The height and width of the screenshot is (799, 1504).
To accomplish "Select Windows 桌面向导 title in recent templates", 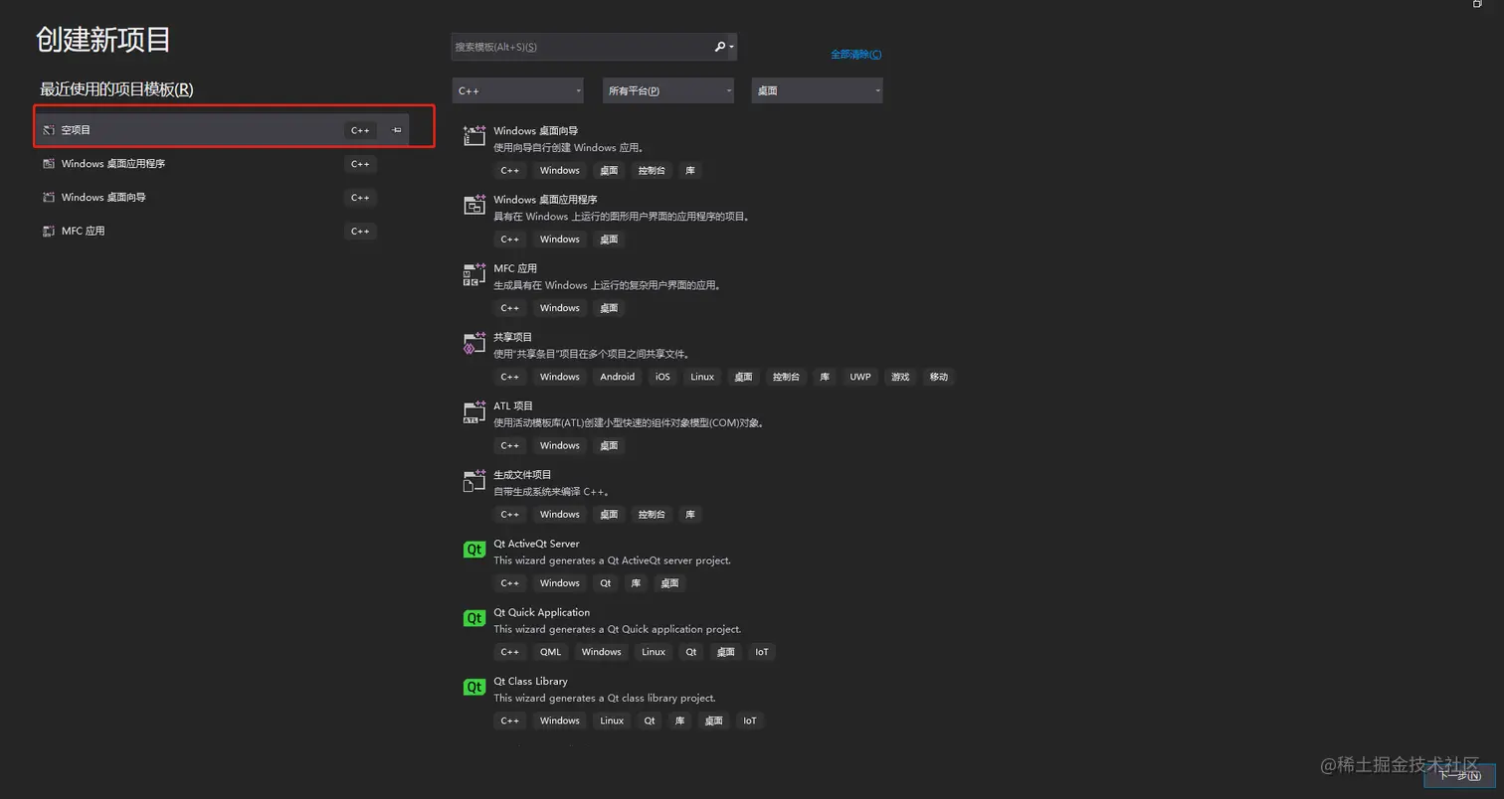I will [103, 198].
